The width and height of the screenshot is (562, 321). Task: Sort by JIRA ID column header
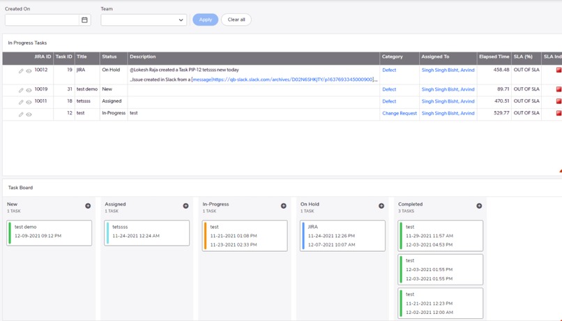pos(43,57)
